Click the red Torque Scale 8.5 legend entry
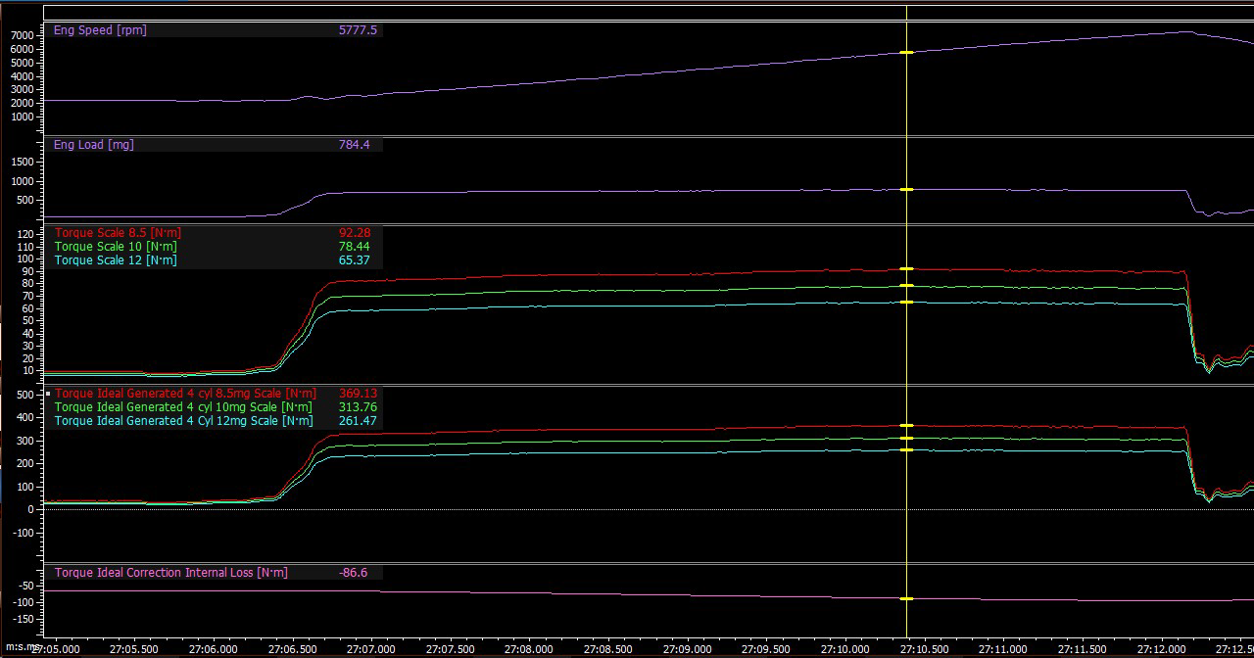The height and width of the screenshot is (658, 1254). click(x=118, y=233)
